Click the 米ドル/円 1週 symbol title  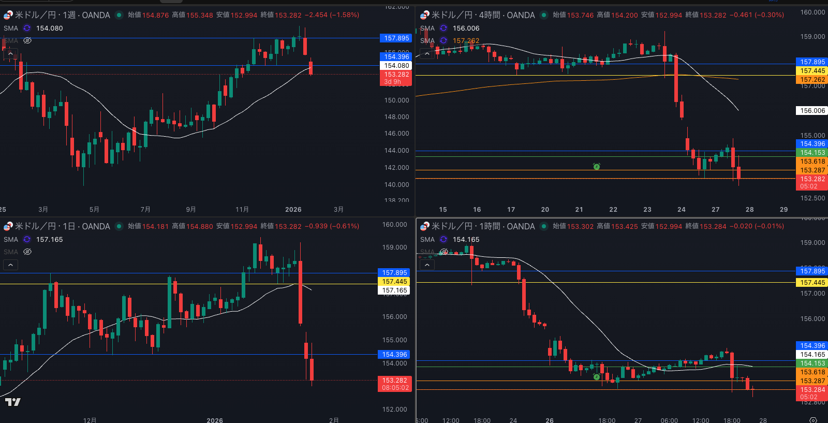(x=62, y=15)
